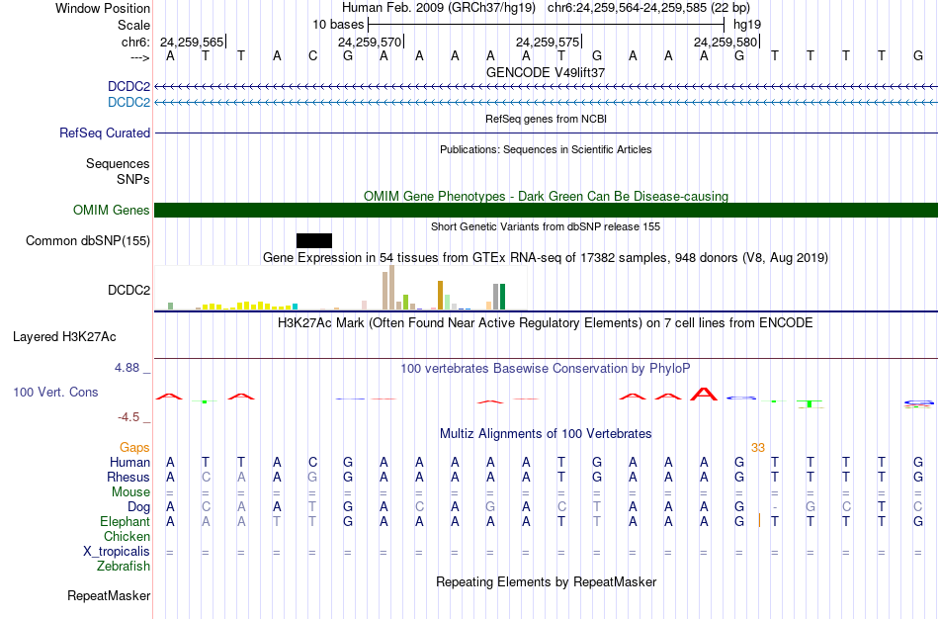
Task: Select the Chicken species label
Action: 127,536
